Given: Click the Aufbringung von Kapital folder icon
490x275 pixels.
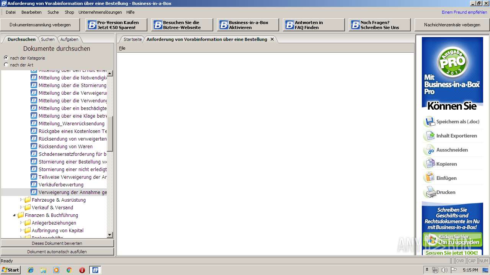Looking at the screenshot, I should (x=27, y=230).
